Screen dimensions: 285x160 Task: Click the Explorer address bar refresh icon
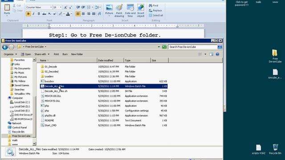tap(164, 47)
